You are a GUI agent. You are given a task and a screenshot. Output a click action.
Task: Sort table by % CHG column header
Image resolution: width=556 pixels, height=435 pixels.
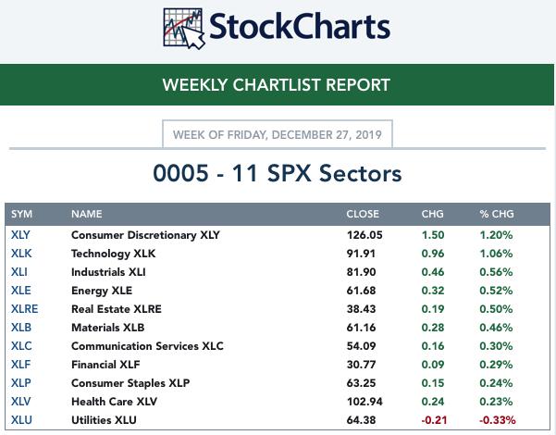coord(496,214)
